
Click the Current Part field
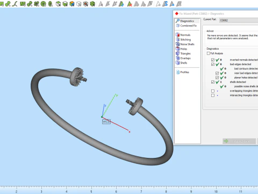point(239,20)
